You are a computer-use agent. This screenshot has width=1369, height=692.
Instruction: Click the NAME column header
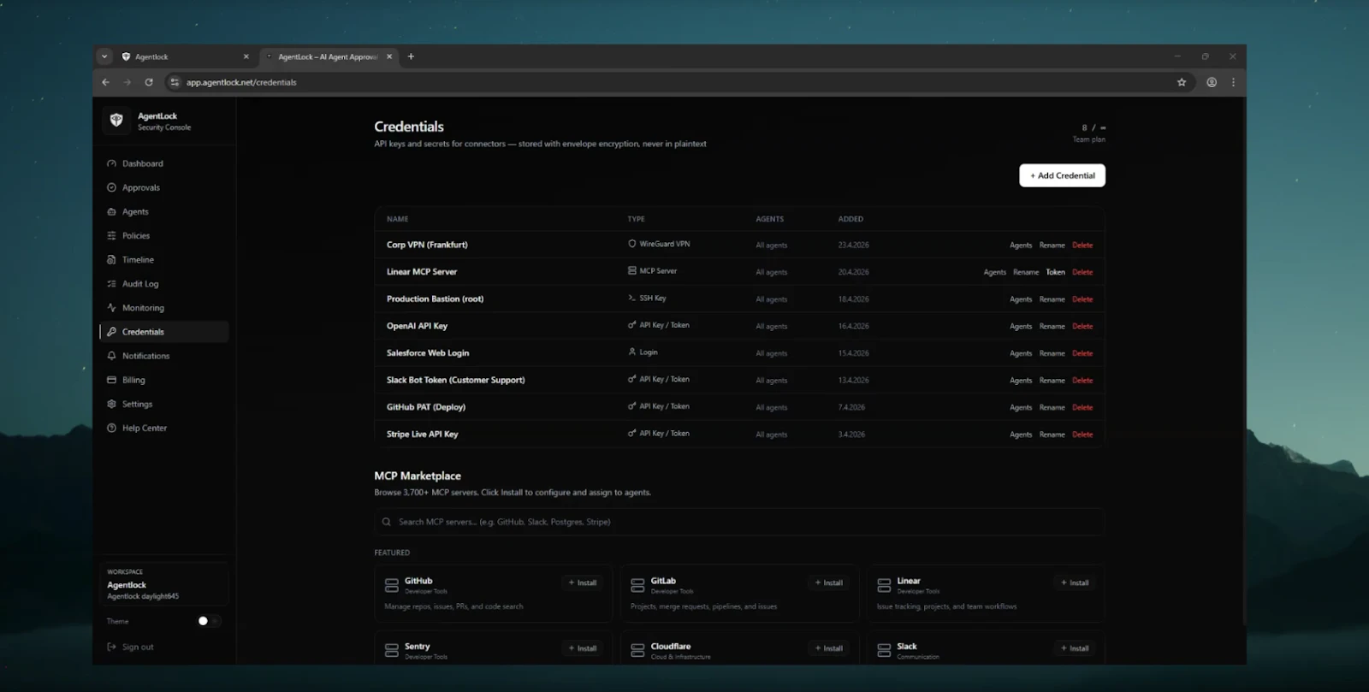[x=397, y=219]
